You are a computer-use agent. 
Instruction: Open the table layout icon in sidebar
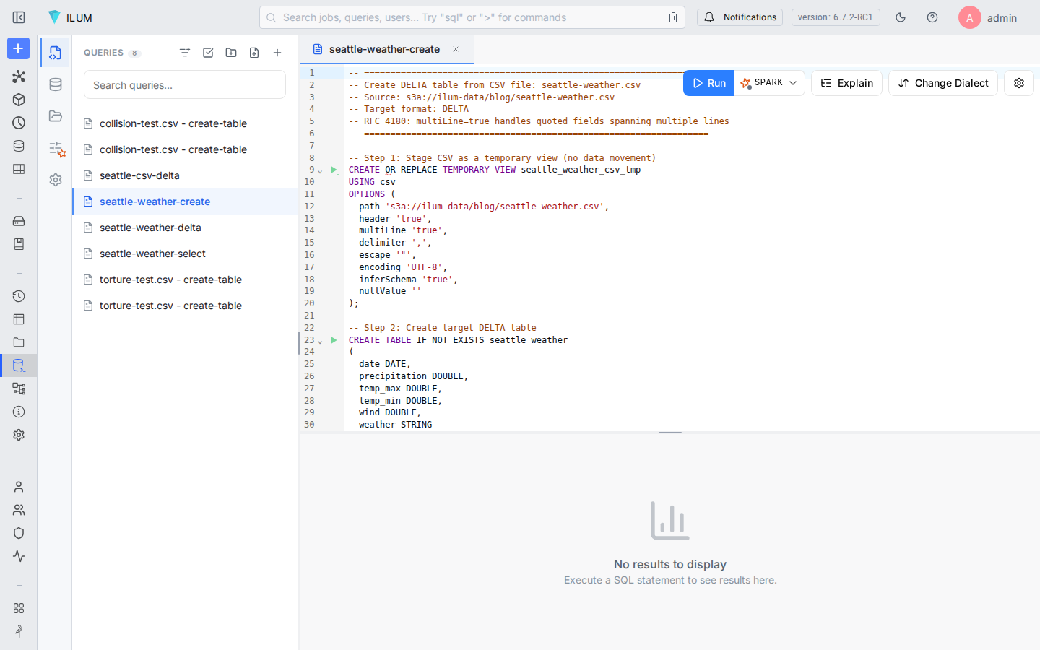(19, 319)
